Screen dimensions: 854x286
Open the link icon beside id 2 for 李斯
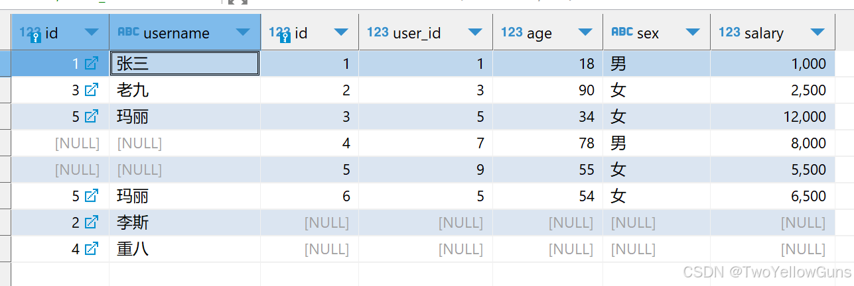[92, 222]
